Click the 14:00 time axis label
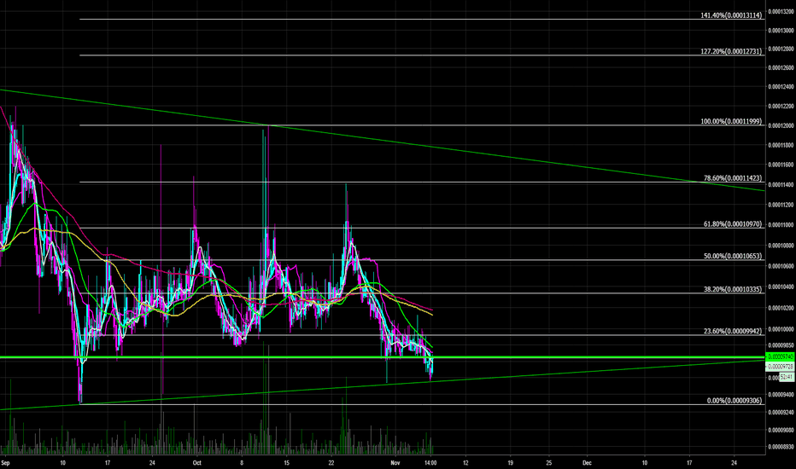 [x=430, y=463]
